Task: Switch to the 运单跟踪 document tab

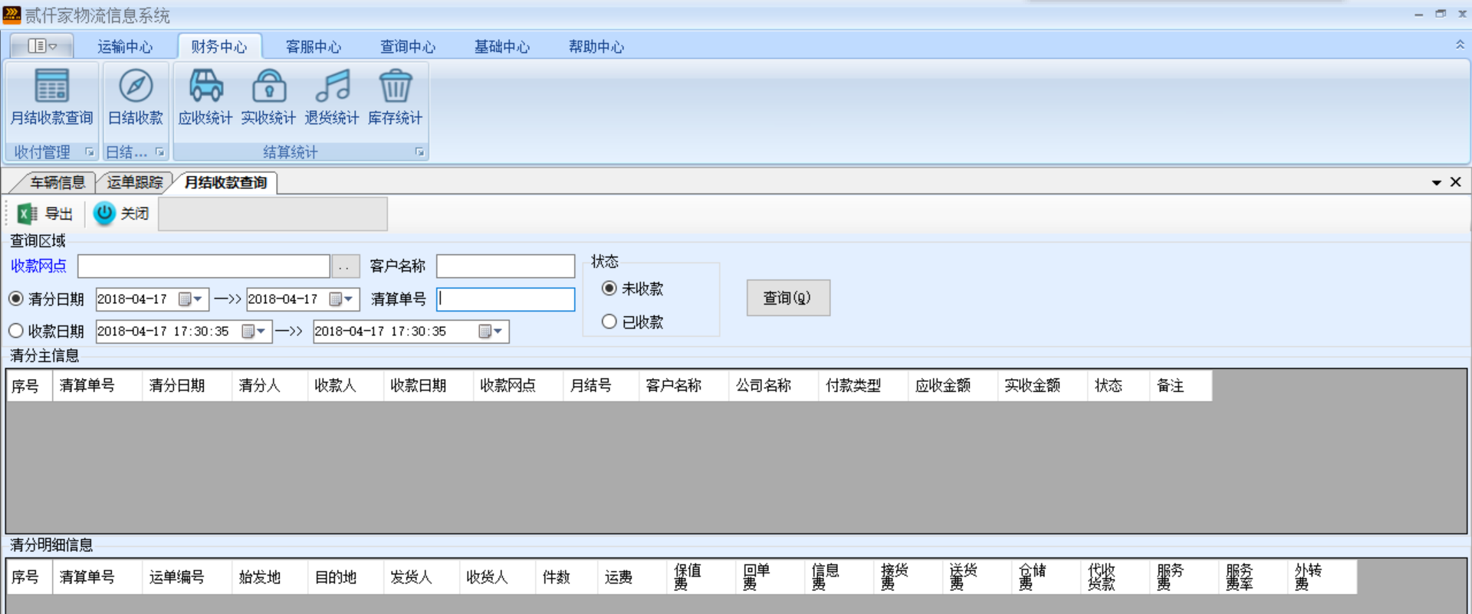Action: [135, 182]
